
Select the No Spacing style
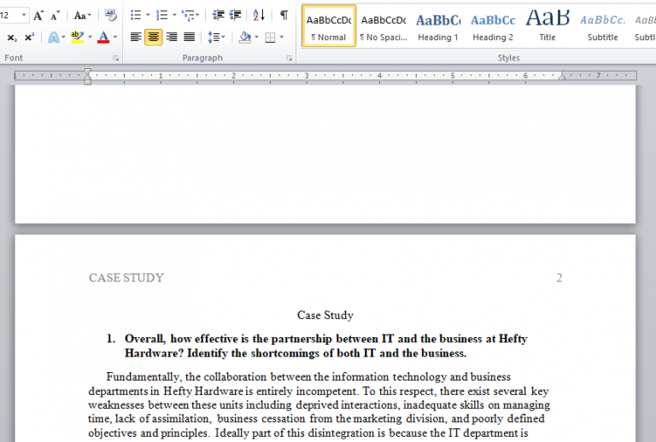(383, 26)
